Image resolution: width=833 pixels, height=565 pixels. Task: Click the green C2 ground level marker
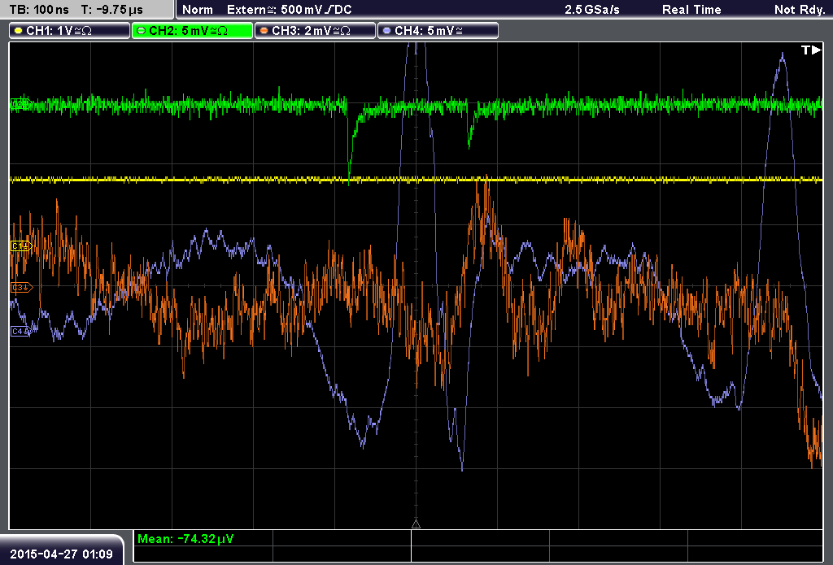click(x=20, y=103)
